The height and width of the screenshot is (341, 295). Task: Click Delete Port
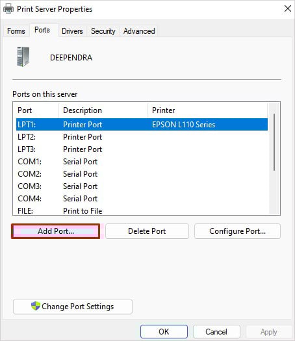(x=147, y=231)
